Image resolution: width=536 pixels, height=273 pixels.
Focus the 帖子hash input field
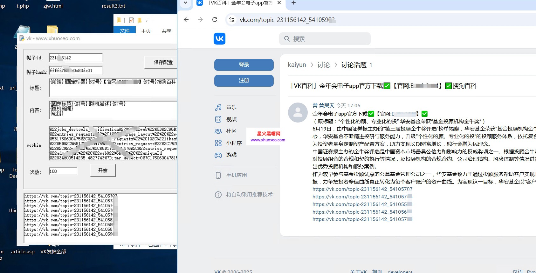[x=76, y=70]
